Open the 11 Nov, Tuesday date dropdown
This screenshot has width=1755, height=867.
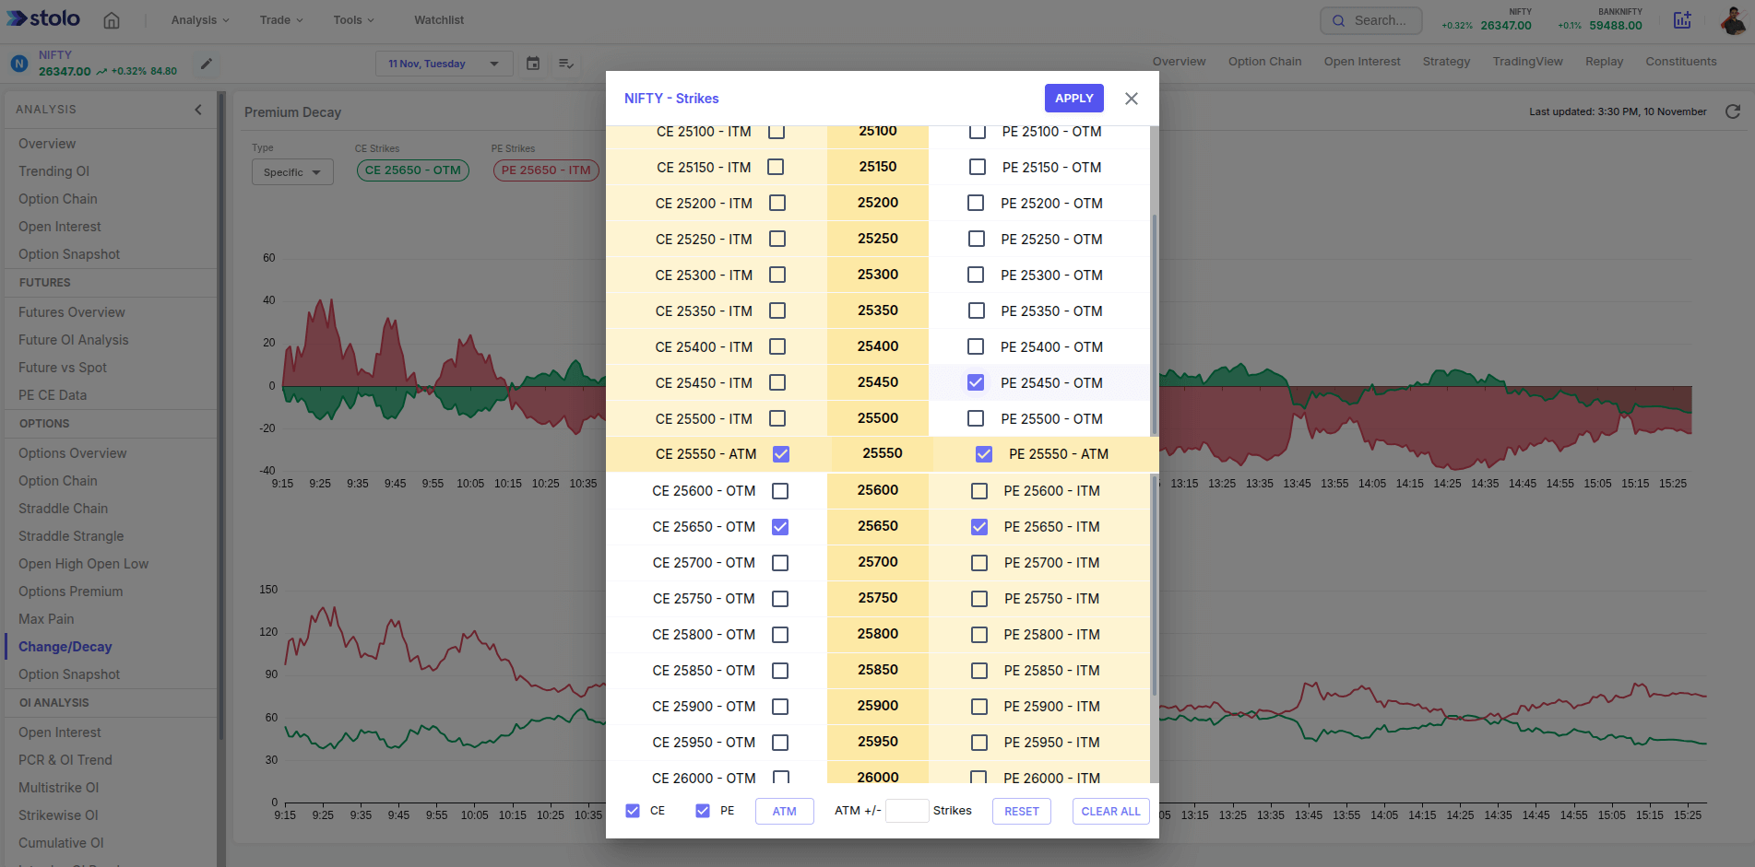point(443,64)
